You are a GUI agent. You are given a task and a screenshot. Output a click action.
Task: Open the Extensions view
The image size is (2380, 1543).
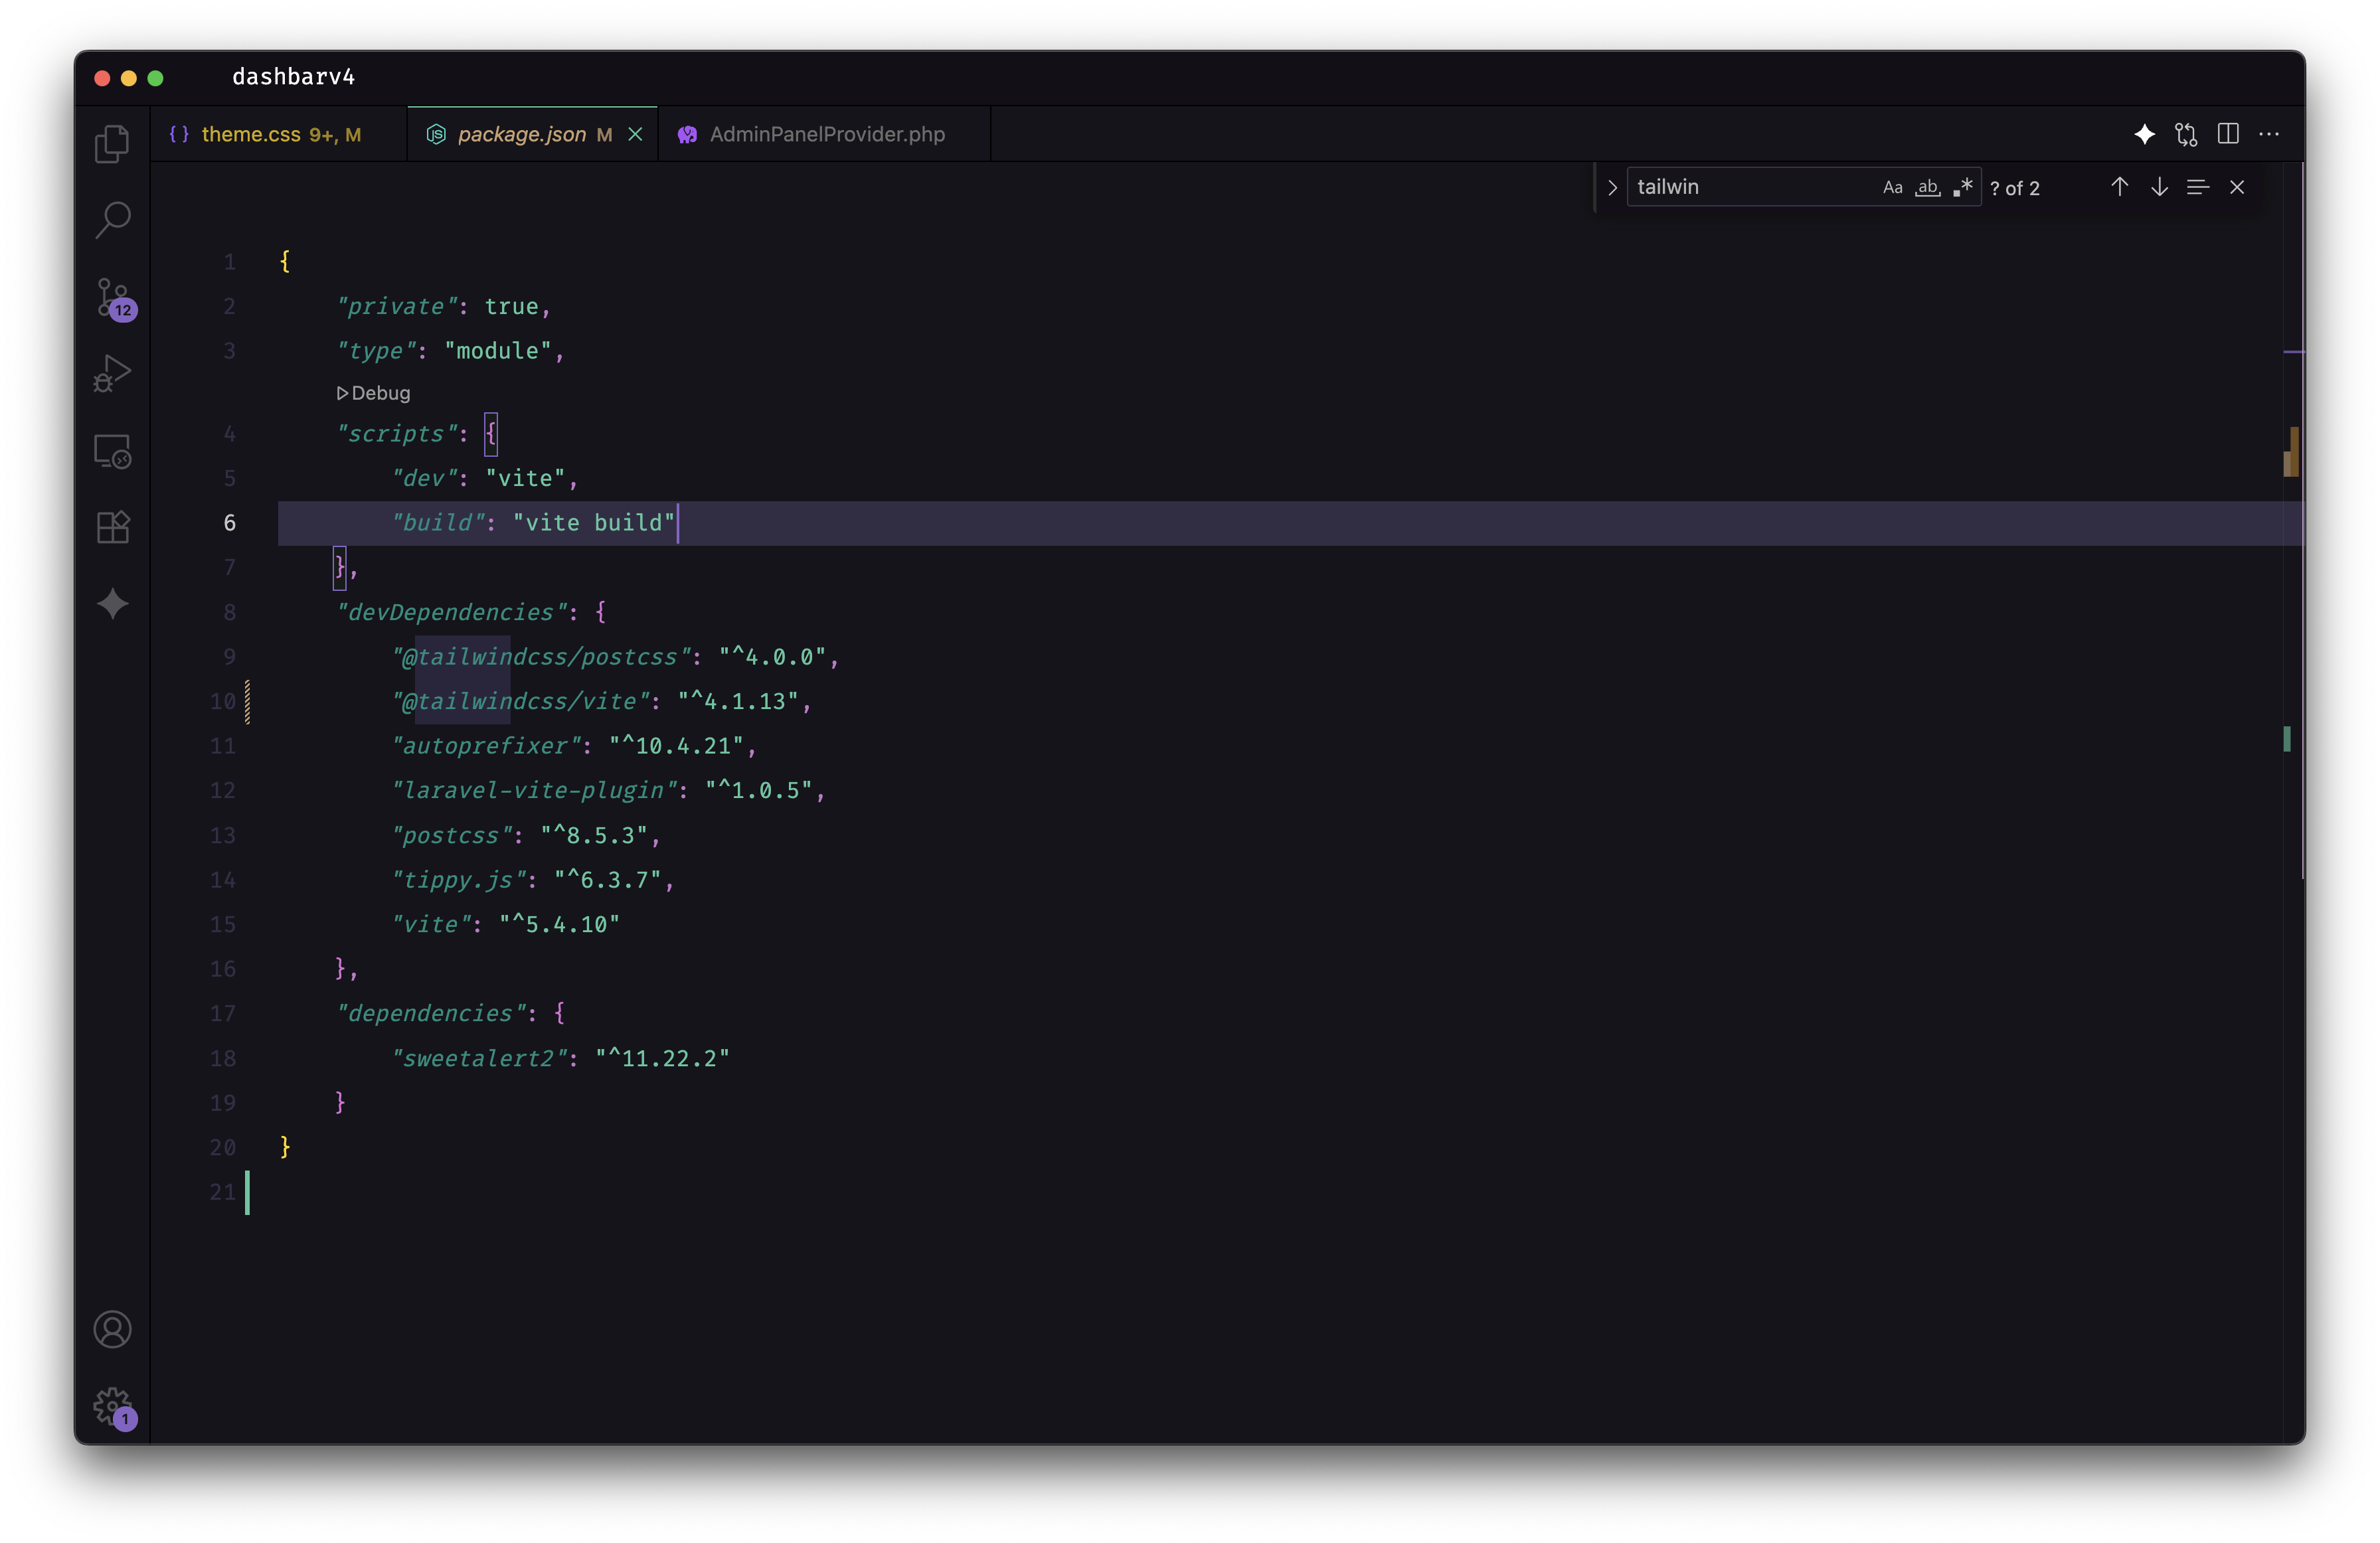click(x=112, y=527)
